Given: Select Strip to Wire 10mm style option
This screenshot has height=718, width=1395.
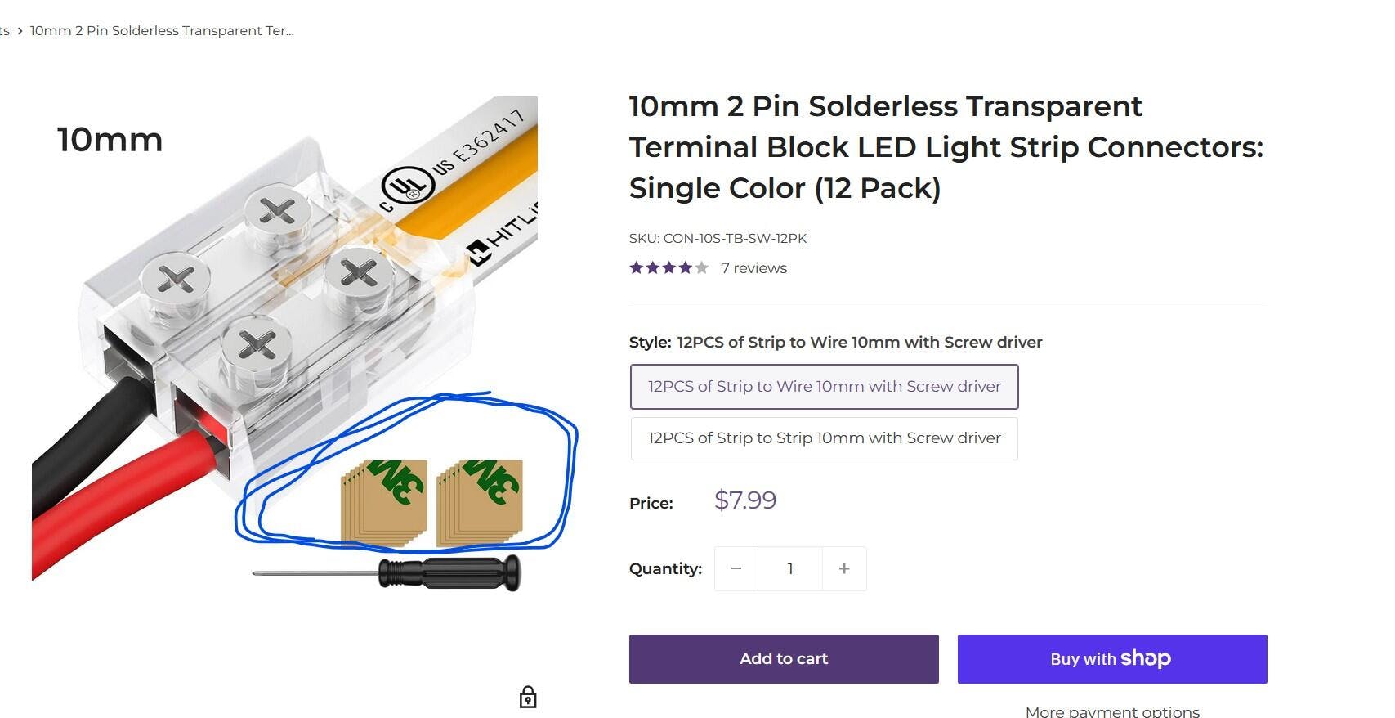Looking at the screenshot, I should [824, 387].
